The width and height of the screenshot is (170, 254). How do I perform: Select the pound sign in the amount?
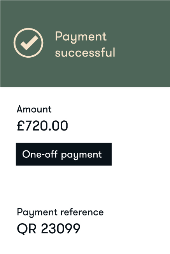pyautogui.click(x=20, y=126)
